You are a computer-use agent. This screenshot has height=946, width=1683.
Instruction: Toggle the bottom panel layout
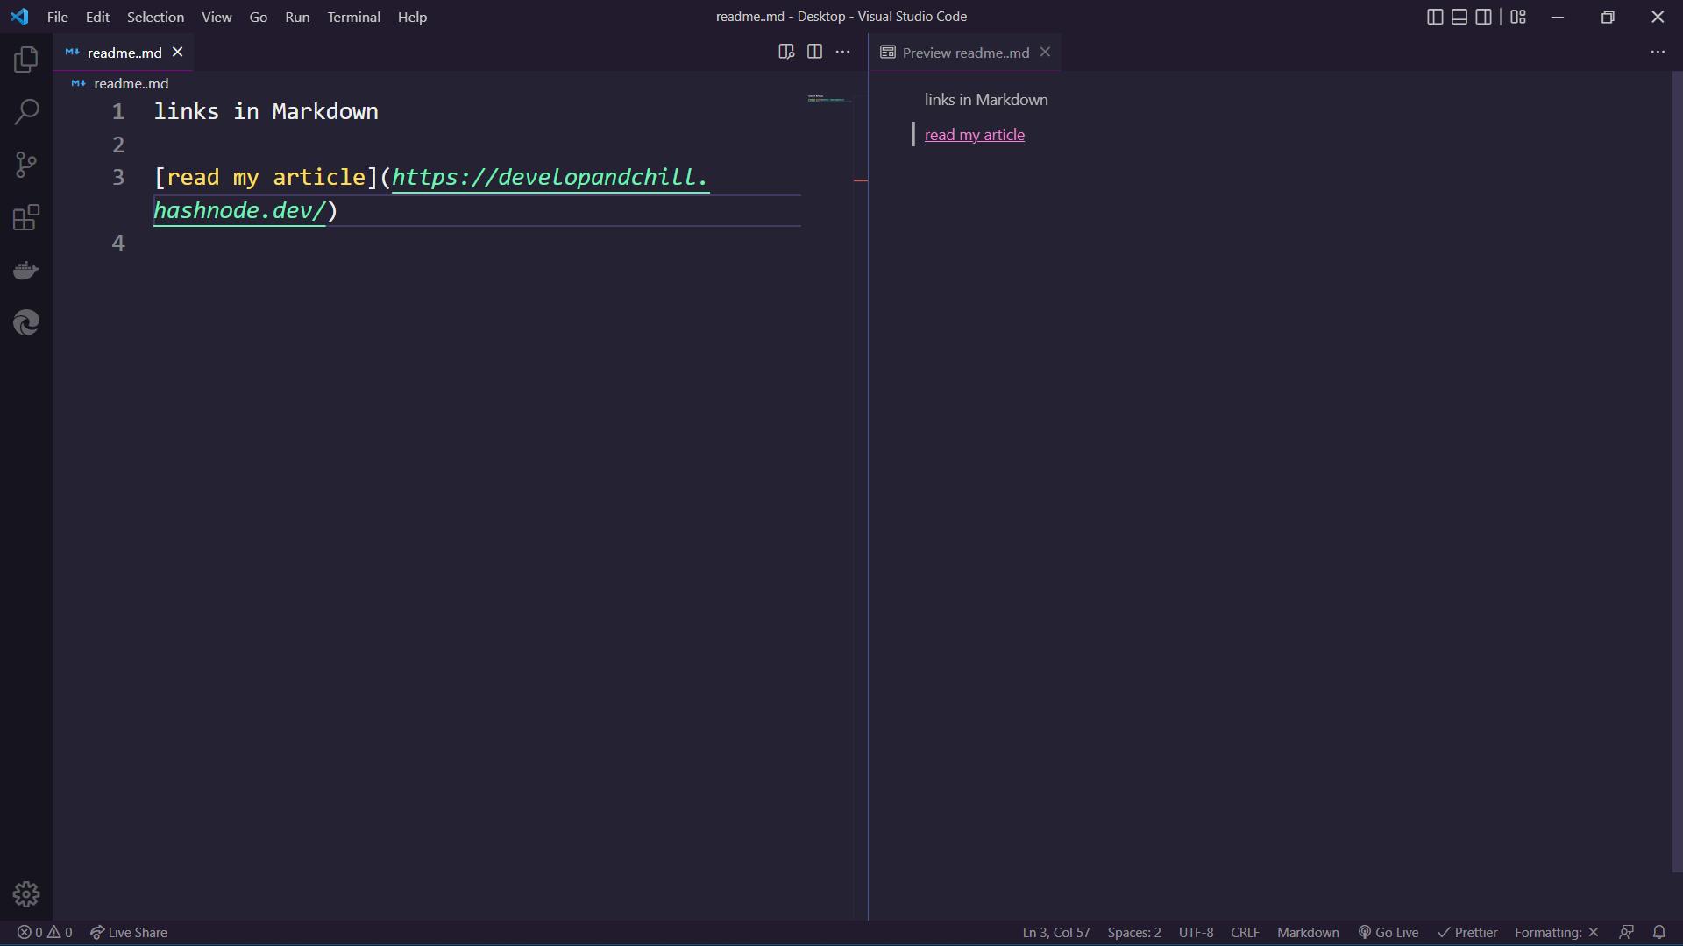[x=1459, y=17]
